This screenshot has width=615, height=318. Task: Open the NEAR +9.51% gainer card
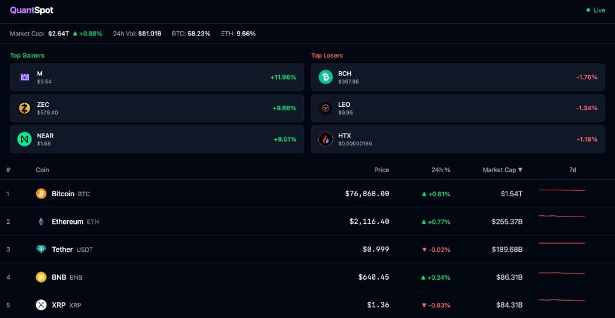(157, 139)
